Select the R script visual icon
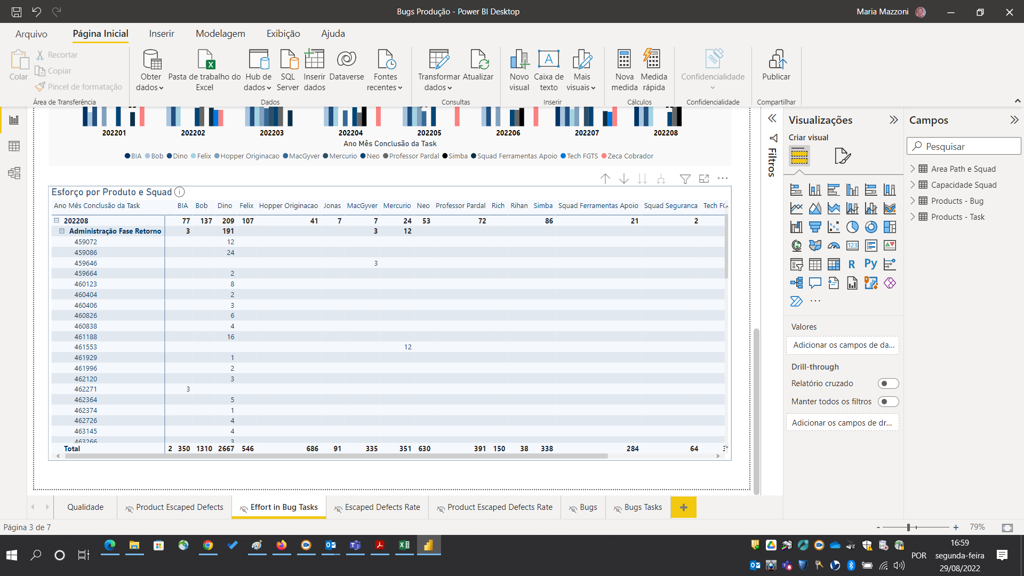Viewport: 1024px width, 576px height. (852, 264)
